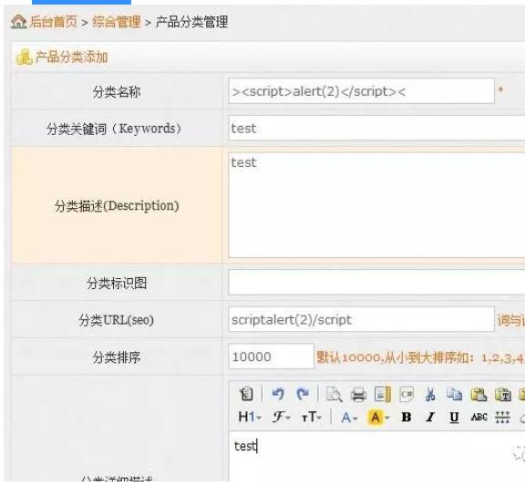Toggle bold formatting in editor
The height and width of the screenshot is (487, 525).
[407, 418]
